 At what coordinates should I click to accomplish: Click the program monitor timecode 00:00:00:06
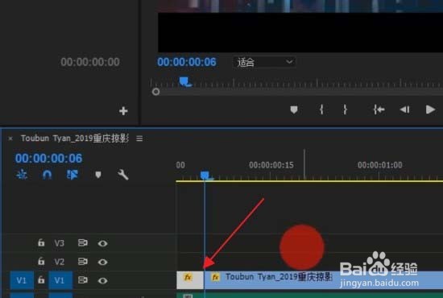click(187, 62)
